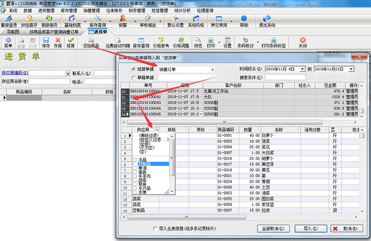Viewport: 371px width, 241px height.
Task: Open the start date 2019年11月 4日 dropdown
Action: point(302,69)
